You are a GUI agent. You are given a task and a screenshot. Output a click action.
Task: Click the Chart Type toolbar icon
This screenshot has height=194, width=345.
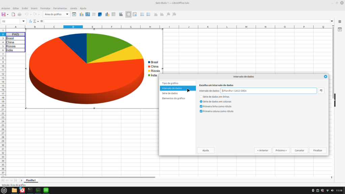coord(81,14)
